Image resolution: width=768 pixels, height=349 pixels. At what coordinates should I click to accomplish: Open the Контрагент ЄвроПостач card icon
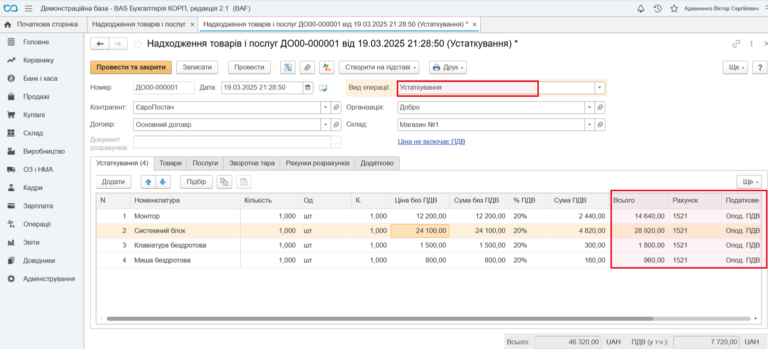[336, 107]
